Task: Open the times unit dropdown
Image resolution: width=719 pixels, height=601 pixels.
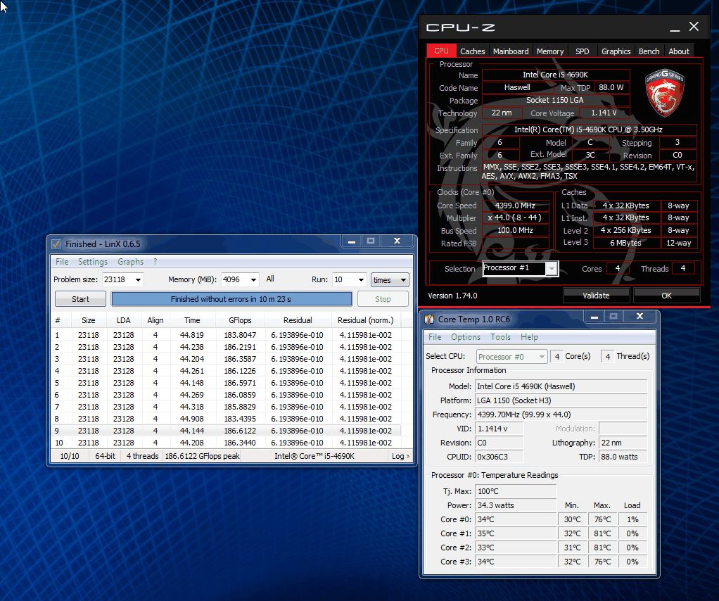Action: [390, 280]
